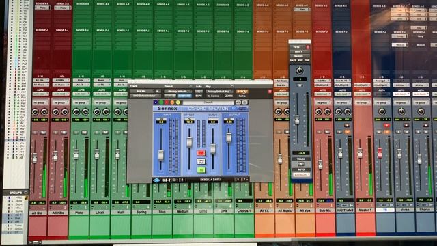Screen dimensions: 437x246
Task: Click the pan knob in the Verbs send window
Action: [300, 70]
